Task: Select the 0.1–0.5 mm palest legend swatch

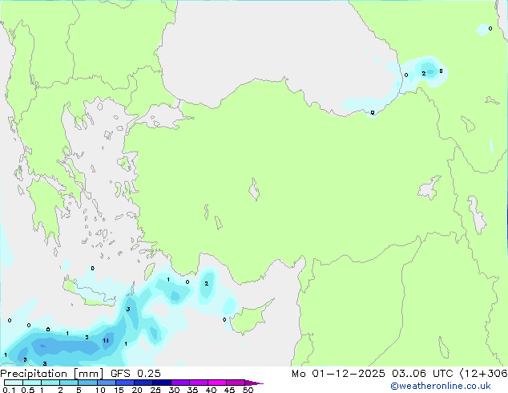Action: click(14, 383)
